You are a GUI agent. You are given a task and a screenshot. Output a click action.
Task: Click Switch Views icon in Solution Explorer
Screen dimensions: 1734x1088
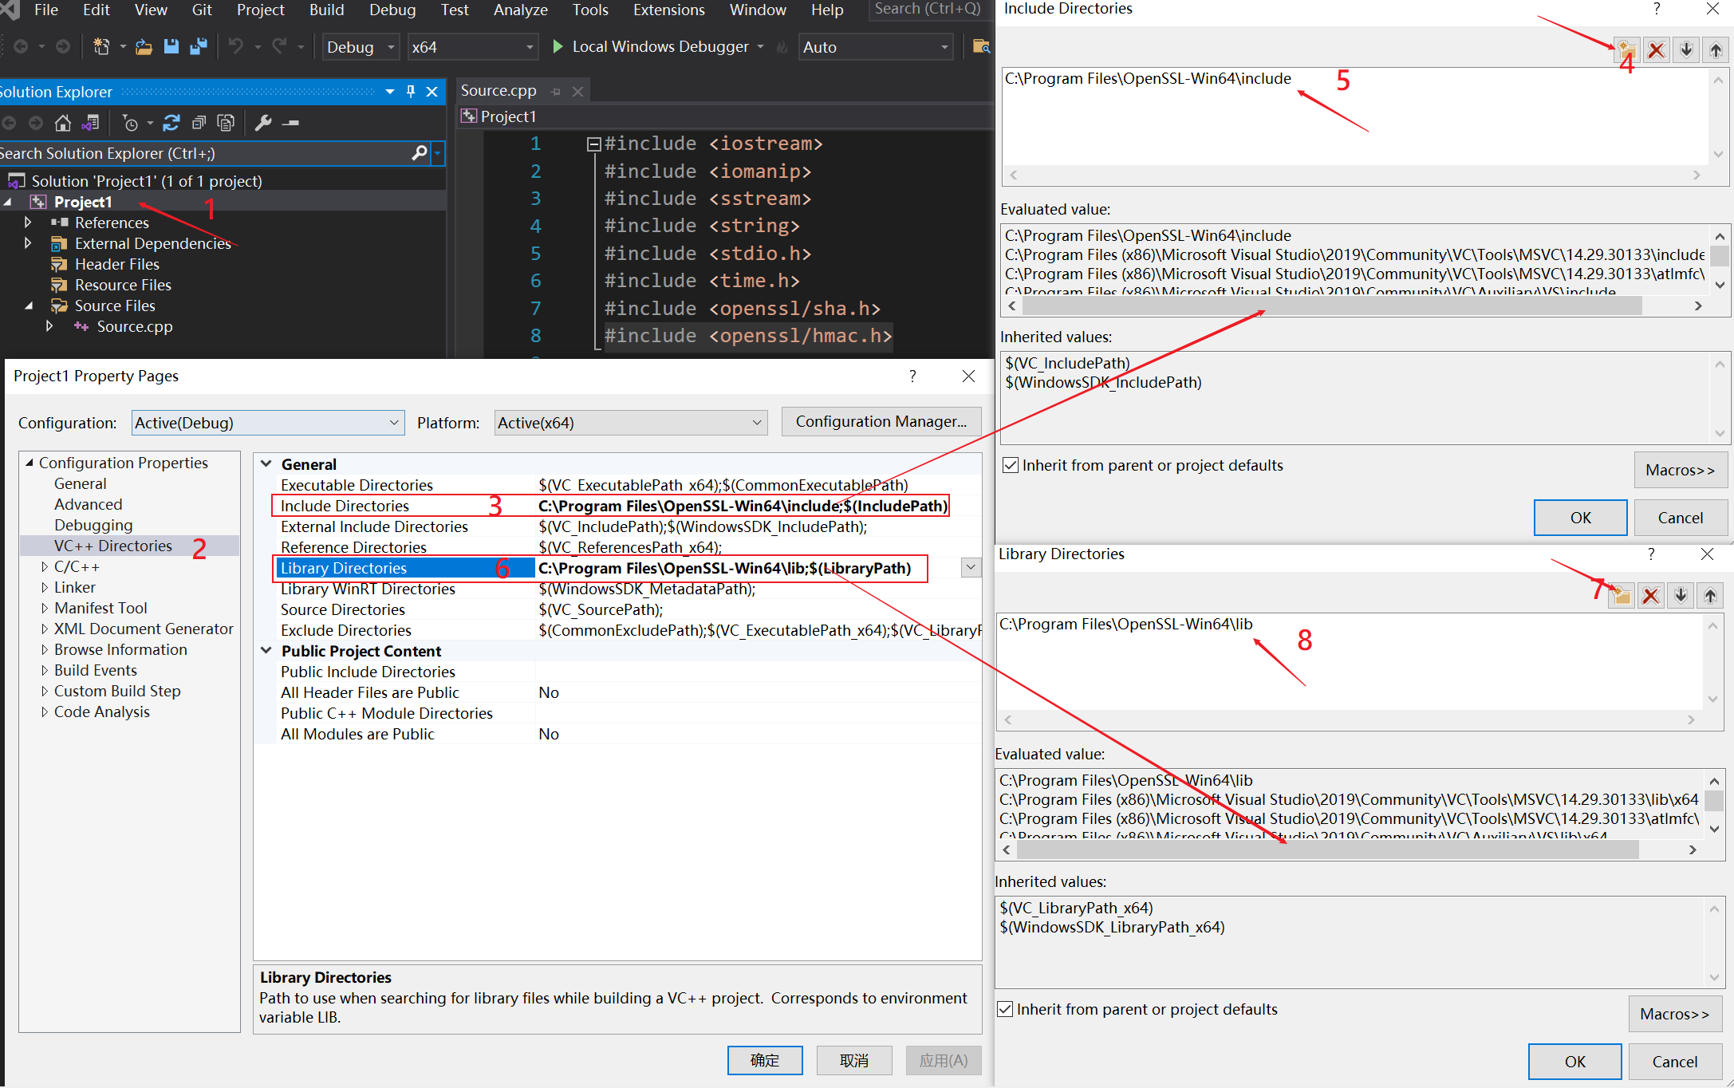click(x=90, y=123)
